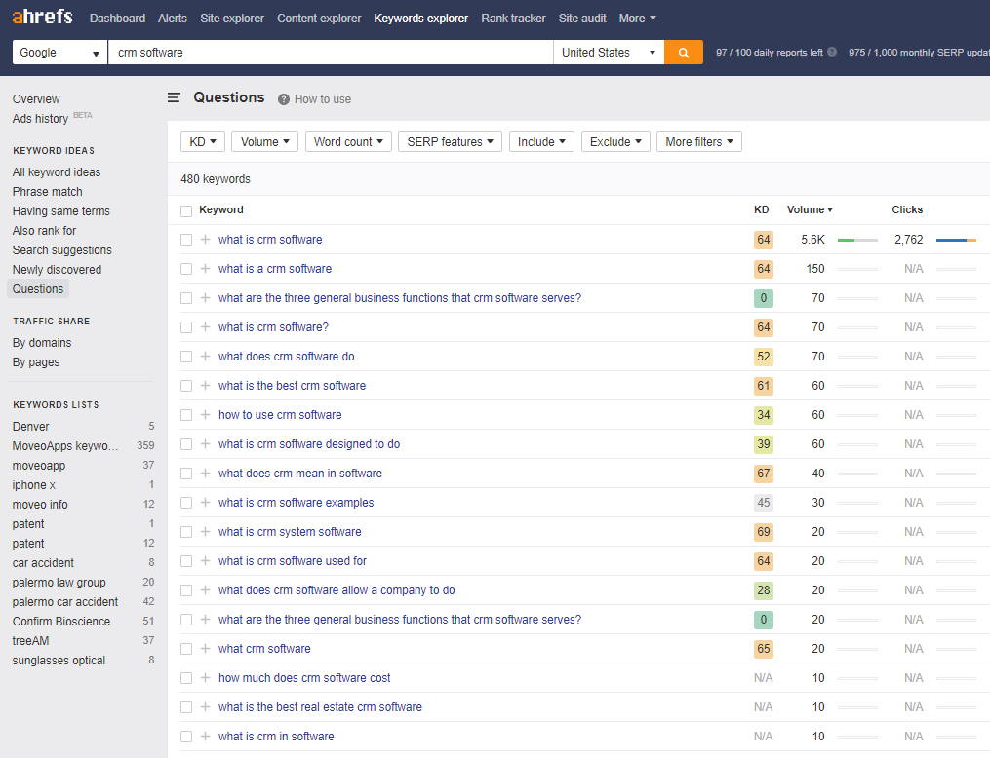Open the Google search engine dropdown
The image size is (990, 758).
click(59, 53)
